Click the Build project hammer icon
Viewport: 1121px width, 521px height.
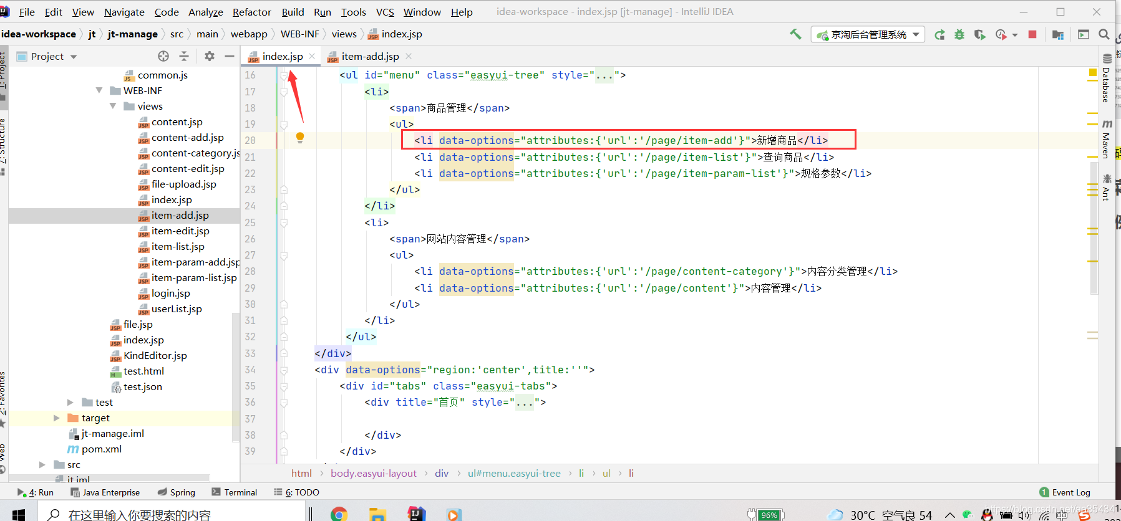pos(795,34)
